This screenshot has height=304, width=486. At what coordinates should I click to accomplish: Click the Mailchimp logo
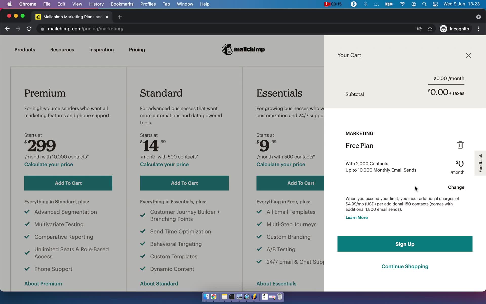click(x=243, y=49)
